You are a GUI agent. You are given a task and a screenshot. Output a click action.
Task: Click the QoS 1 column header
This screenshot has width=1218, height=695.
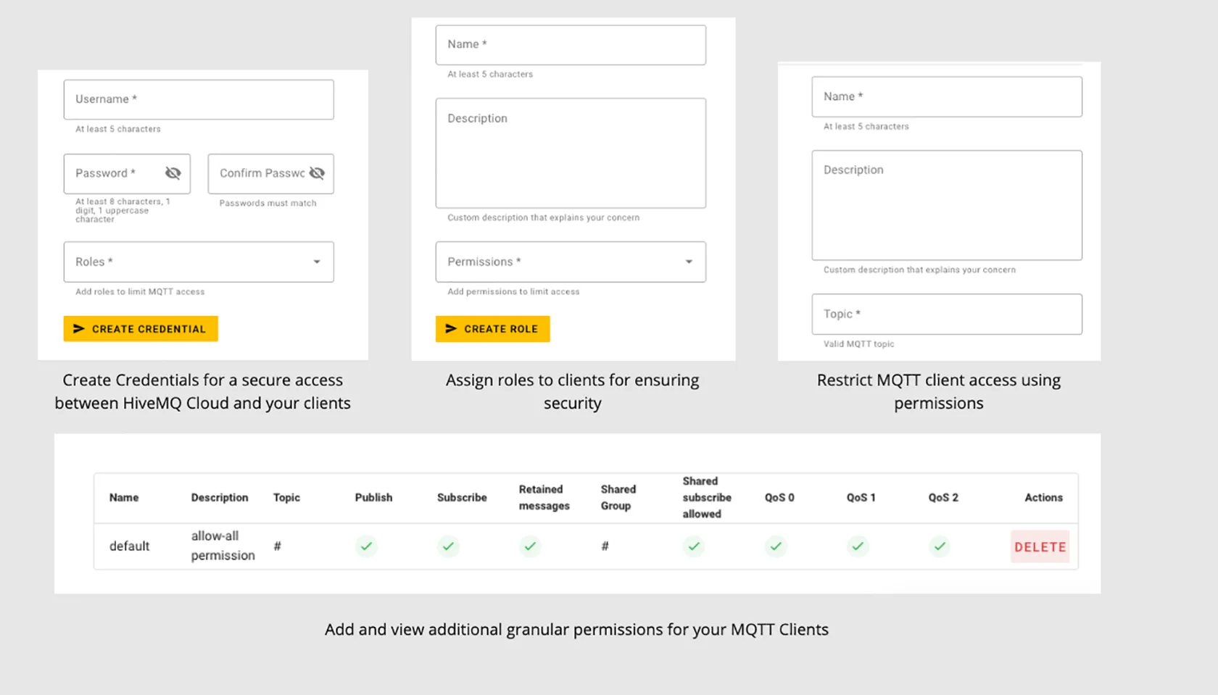click(x=861, y=497)
